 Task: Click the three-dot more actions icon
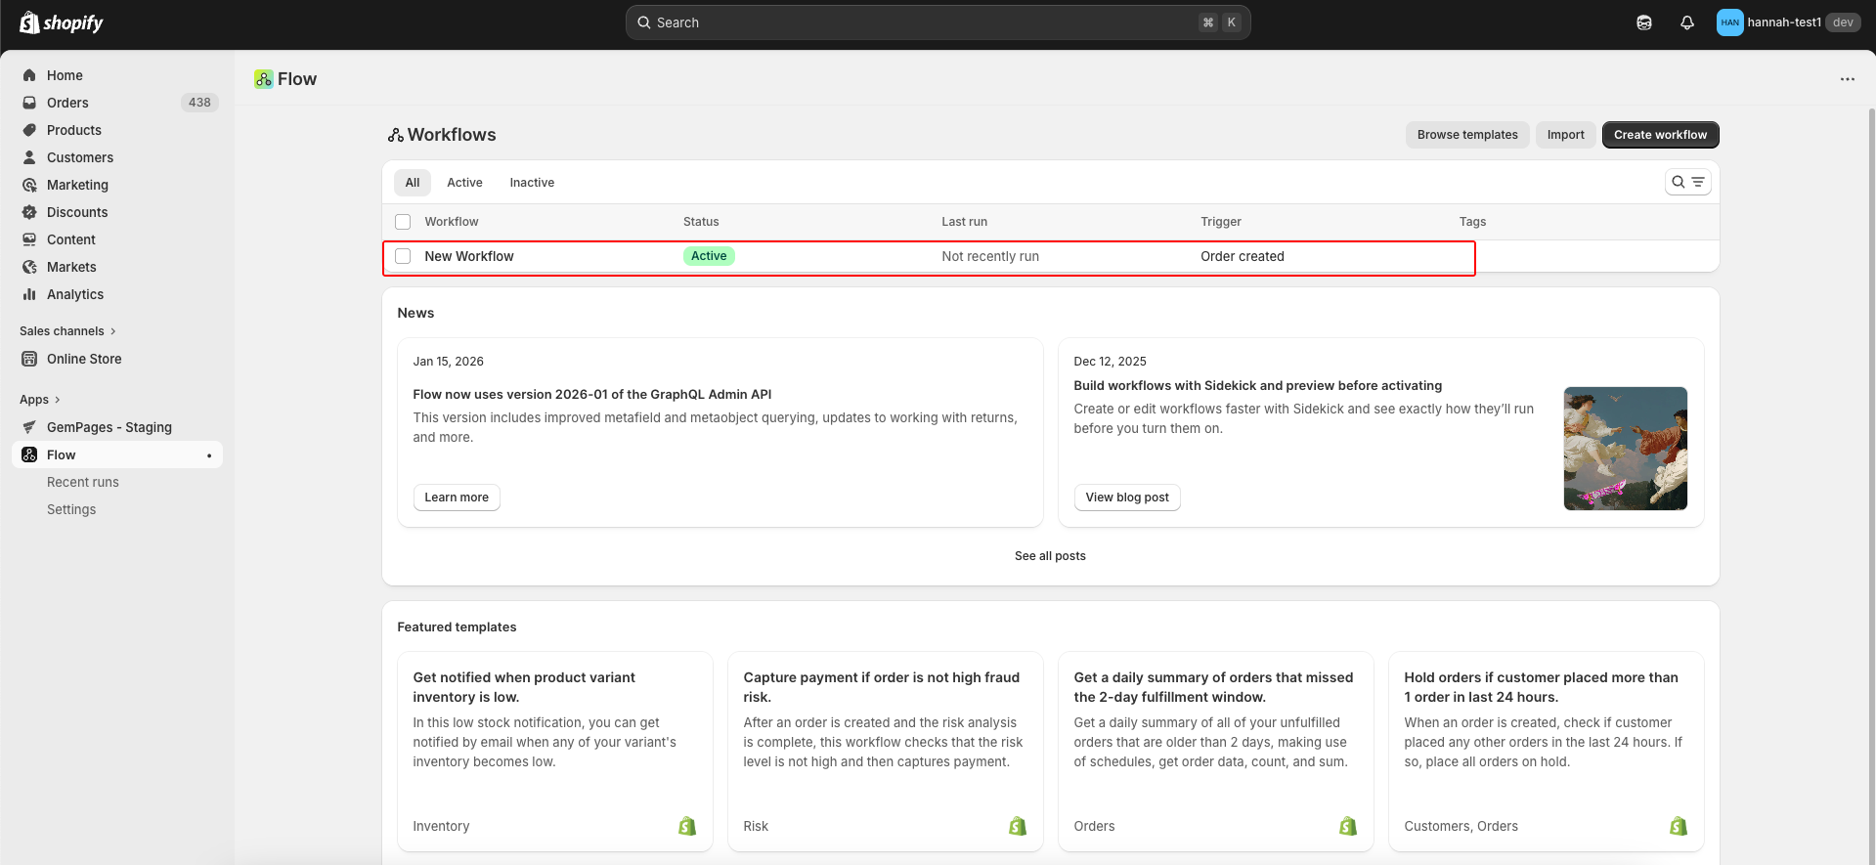(1847, 79)
